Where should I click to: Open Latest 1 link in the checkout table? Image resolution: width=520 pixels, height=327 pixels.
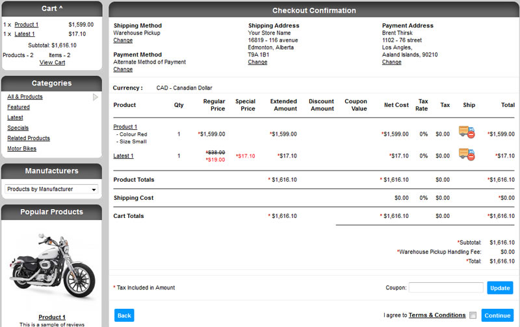(123, 156)
